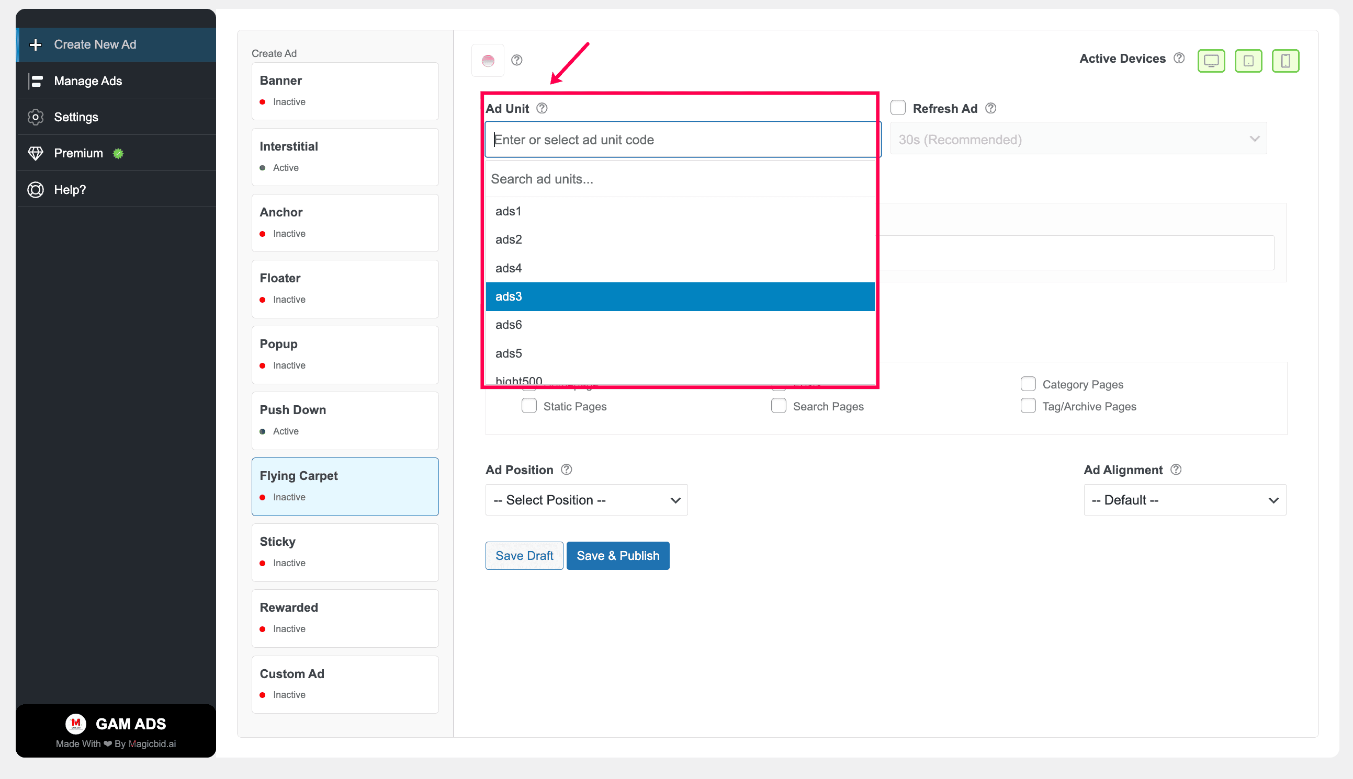Click the help icon next to Ad Position

click(x=566, y=469)
